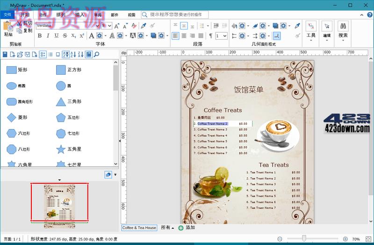The height and width of the screenshot is (245, 374).
Task: Open pan-zoom panel options arrow
Action: click(x=115, y=174)
